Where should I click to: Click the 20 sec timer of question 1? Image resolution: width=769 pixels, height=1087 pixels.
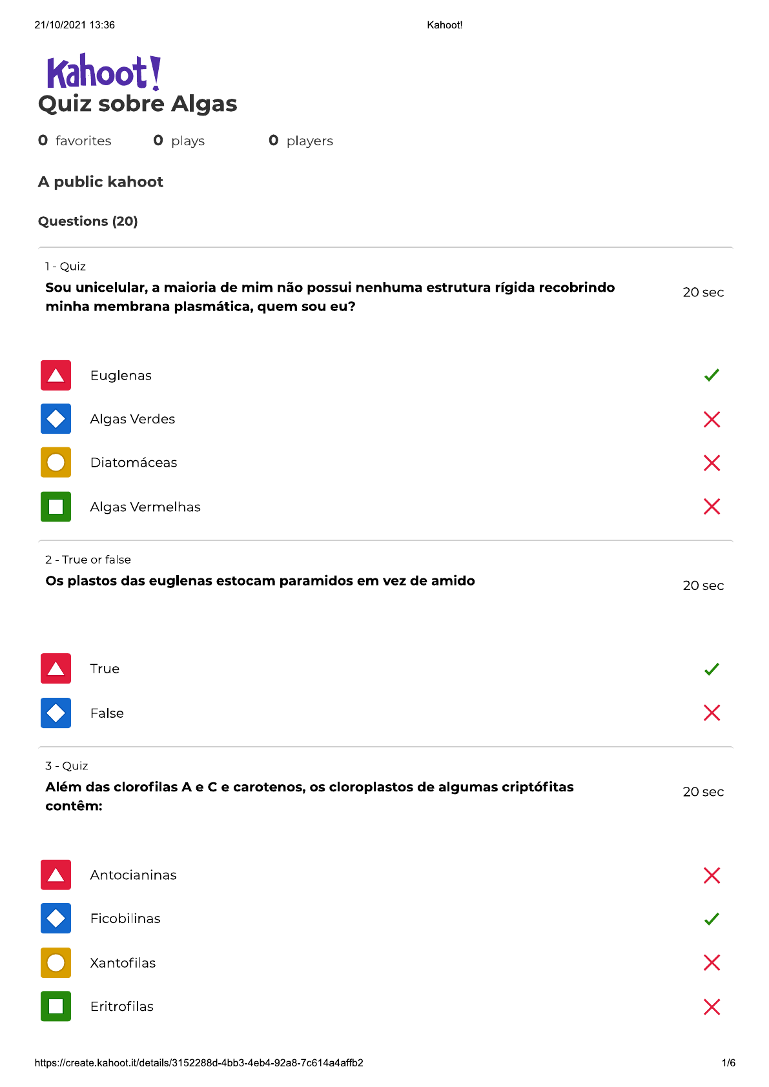(x=703, y=292)
